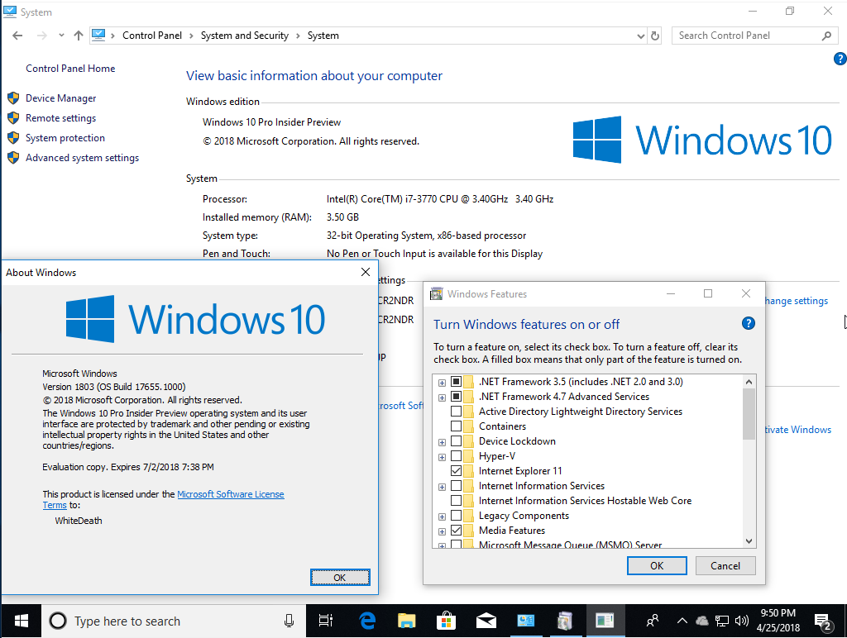Screen dimensions: 847x638
Task: Click the Windows Features list scrollbar thumb
Action: point(749,415)
